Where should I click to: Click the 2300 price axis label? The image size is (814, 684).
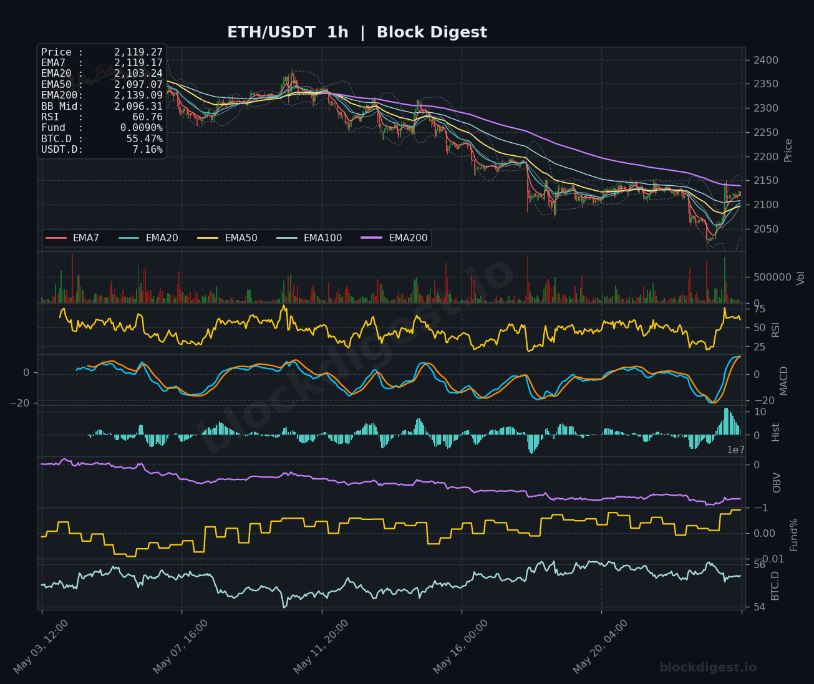(x=765, y=108)
